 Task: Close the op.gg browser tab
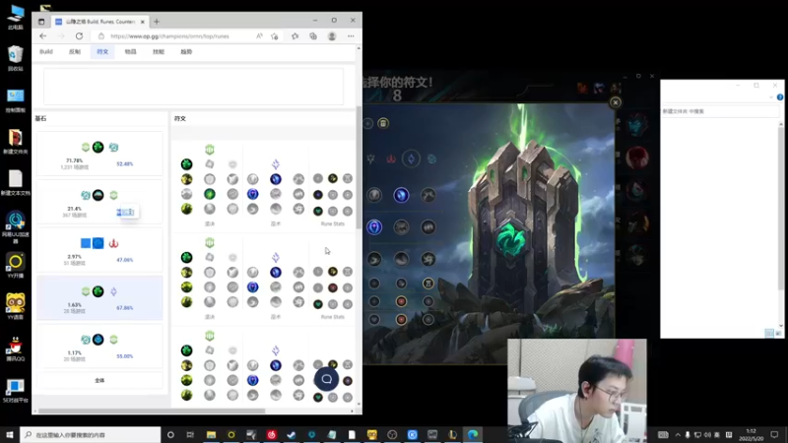pyautogui.click(x=143, y=22)
